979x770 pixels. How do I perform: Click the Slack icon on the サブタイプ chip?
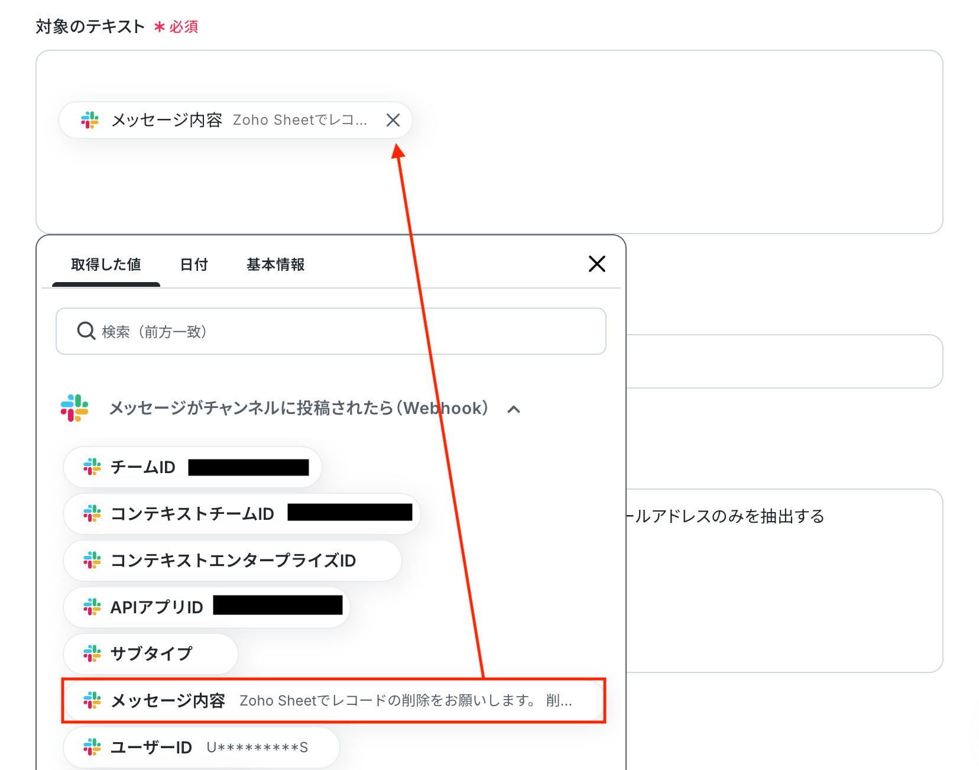click(92, 653)
